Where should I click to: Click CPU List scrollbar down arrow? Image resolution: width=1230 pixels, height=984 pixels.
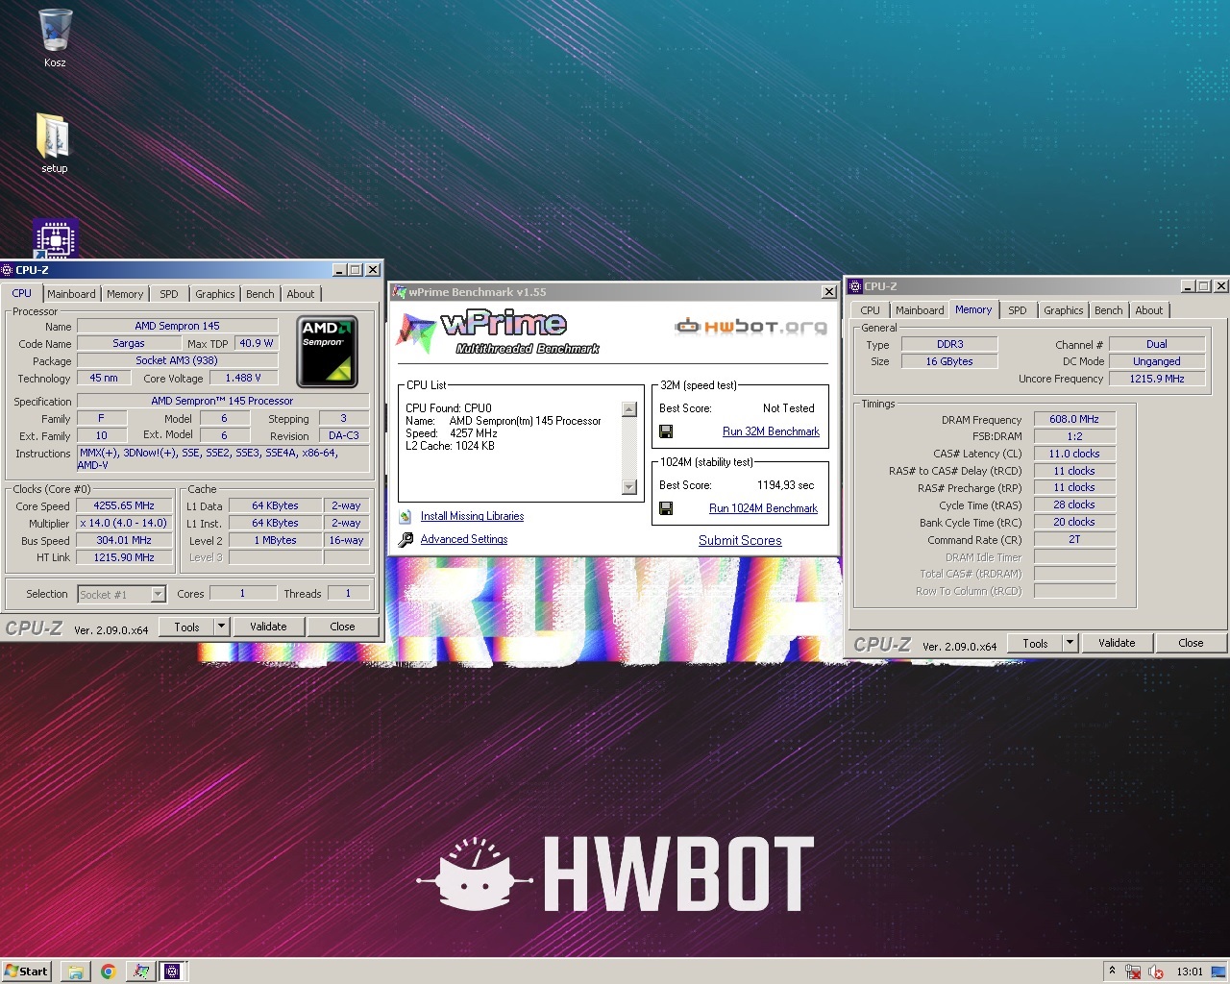pos(629,487)
